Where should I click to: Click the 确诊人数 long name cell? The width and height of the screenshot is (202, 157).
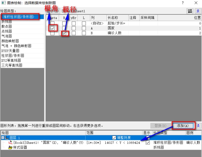pyautogui.click(x=118, y=33)
